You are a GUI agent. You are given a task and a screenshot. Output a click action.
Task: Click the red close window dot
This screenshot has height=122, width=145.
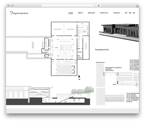coord(8,5)
